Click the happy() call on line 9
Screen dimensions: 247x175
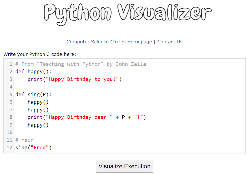38,125
